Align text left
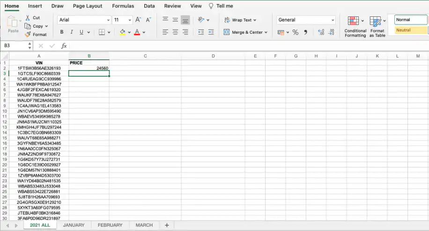The width and height of the screenshot is (429, 231). click(x=165, y=32)
